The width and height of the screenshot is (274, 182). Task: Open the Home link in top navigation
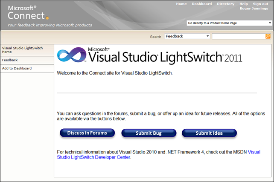point(181,4)
